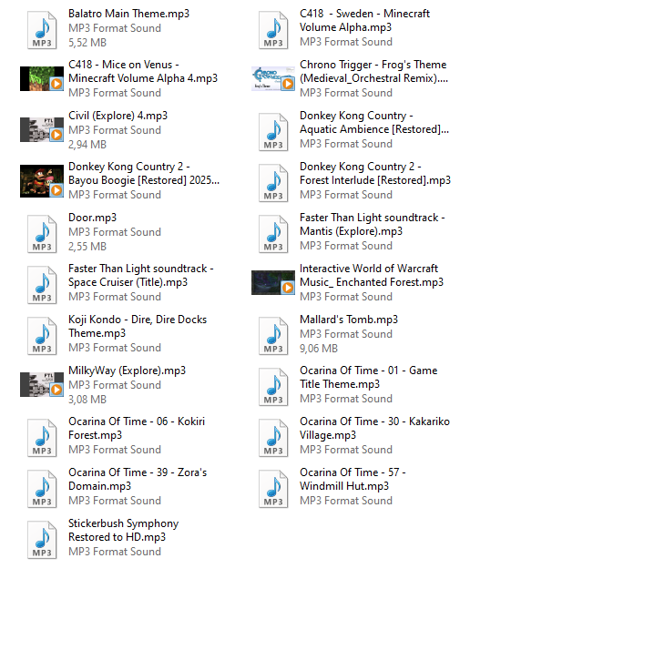Screen dimensions: 654x660
Task: Click MP3 icon for Mantis (Explore)
Action: click(273, 234)
